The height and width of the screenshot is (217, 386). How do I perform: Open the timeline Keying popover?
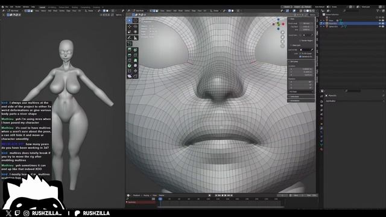tap(147, 195)
